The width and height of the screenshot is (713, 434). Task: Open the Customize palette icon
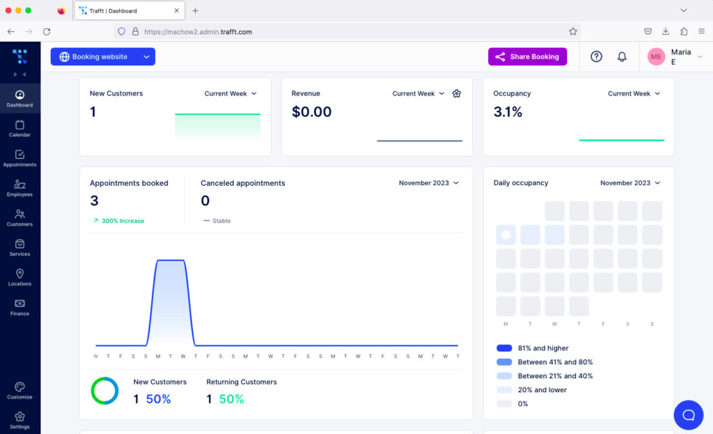tap(19, 388)
